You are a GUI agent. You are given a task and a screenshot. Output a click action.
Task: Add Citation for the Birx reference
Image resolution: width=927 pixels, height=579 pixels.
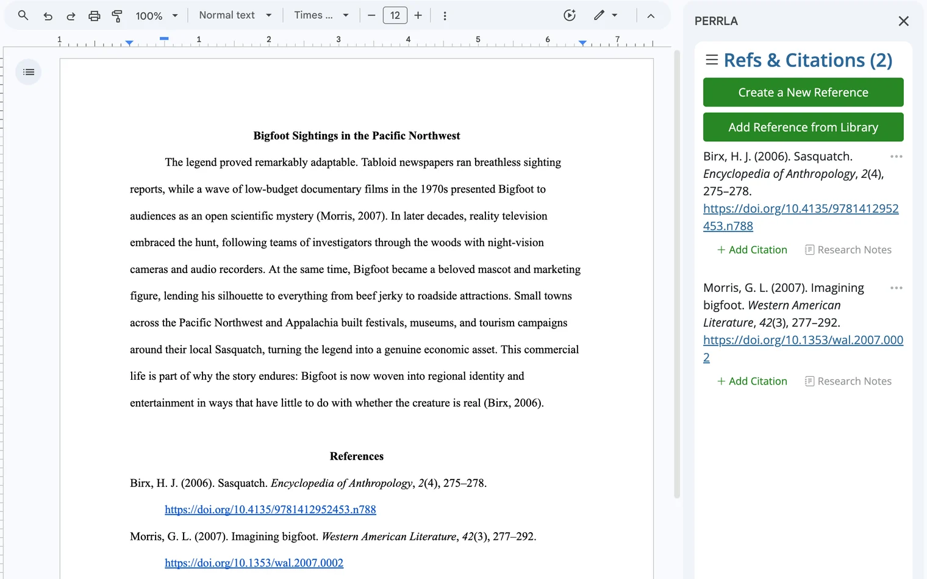(752, 250)
